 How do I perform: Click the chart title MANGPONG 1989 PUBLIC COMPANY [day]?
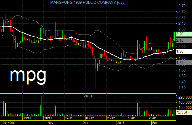coord(88,2)
